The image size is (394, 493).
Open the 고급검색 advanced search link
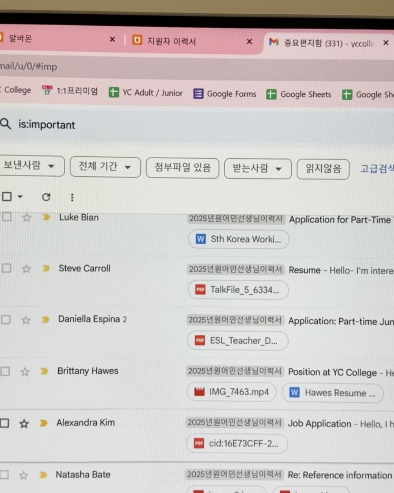tap(377, 169)
